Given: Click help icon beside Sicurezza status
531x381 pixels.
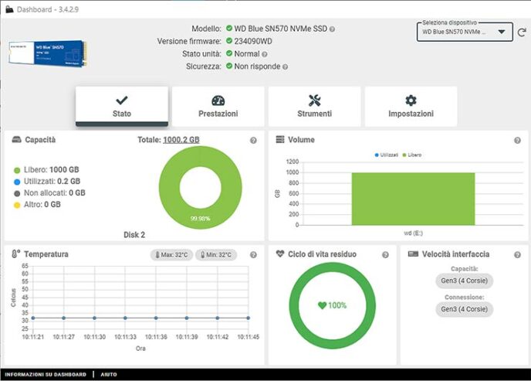Looking at the screenshot, I should [285, 67].
